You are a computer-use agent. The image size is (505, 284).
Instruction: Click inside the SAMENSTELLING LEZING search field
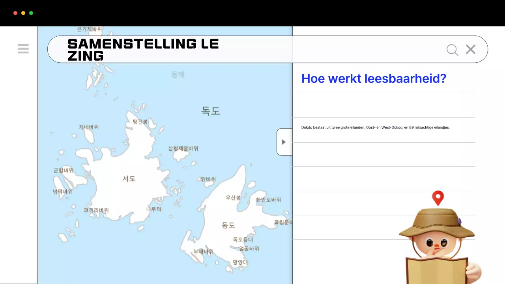[178, 49]
